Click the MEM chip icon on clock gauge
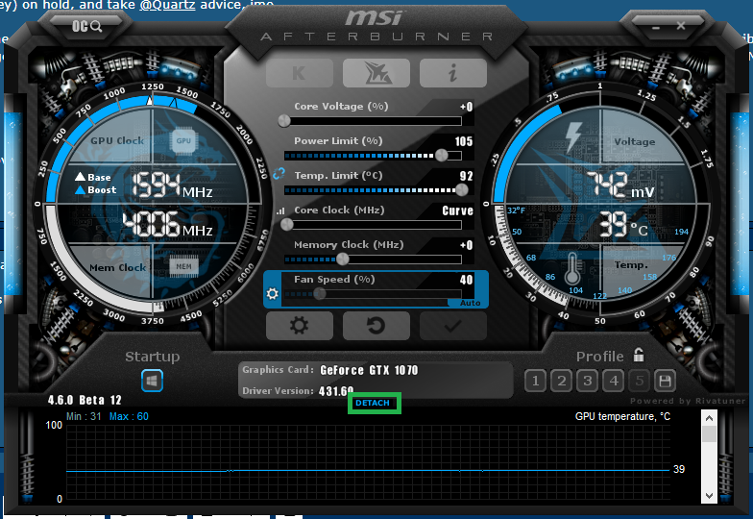This screenshot has width=753, height=519. (184, 266)
